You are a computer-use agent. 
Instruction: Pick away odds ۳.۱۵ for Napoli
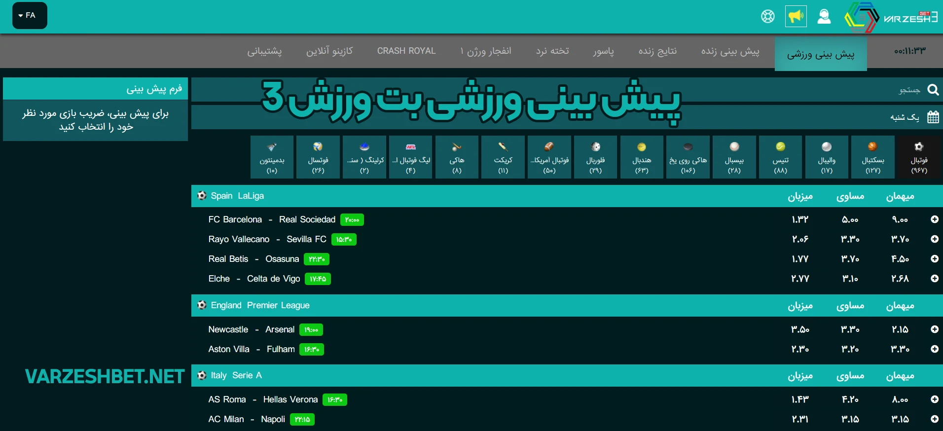pyautogui.click(x=900, y=419)
